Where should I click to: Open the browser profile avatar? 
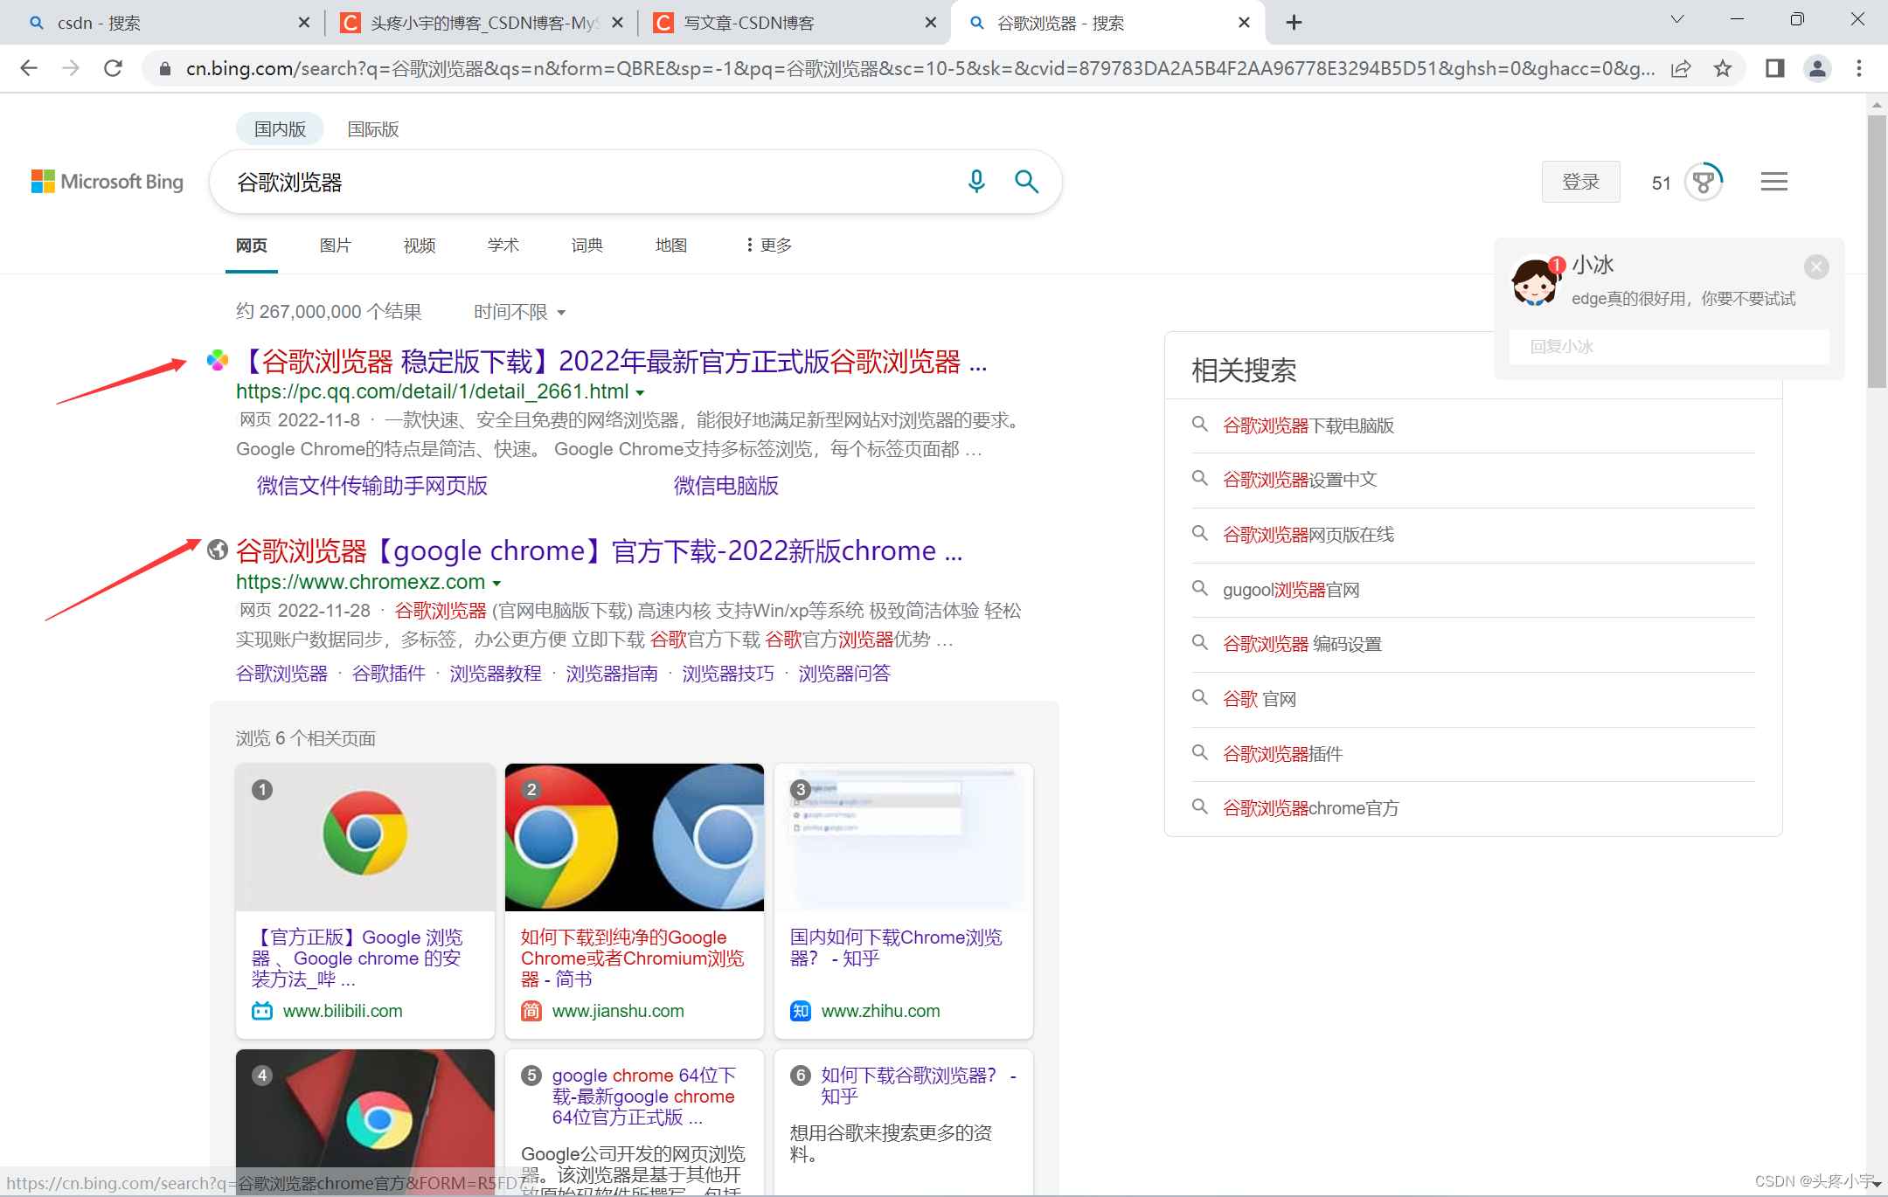point(1817,68)
